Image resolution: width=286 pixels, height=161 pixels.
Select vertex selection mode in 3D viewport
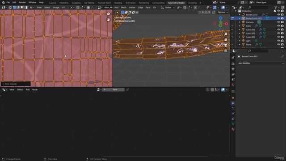pos(123,12)
